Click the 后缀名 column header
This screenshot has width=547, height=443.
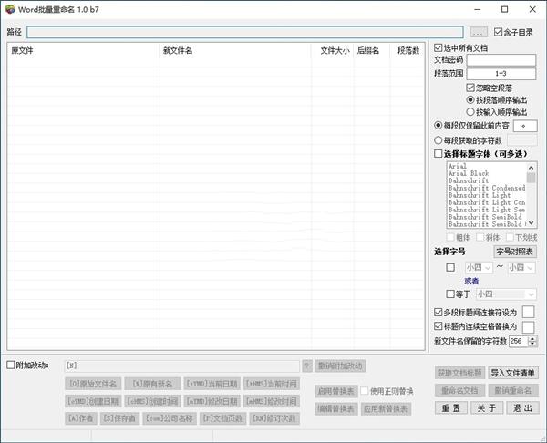371,51
